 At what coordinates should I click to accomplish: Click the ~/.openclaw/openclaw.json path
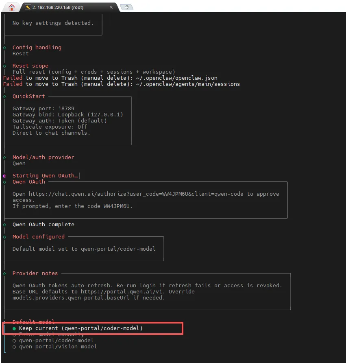(x=177, y=78)
